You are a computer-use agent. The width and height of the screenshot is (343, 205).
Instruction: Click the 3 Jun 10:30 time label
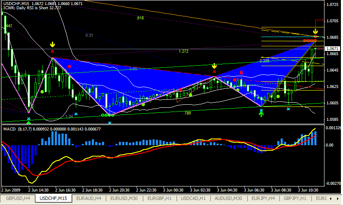click(308, 190)
